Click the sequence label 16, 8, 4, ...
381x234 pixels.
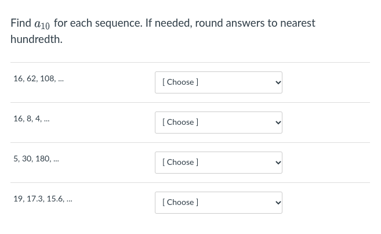tap(31, 118)
